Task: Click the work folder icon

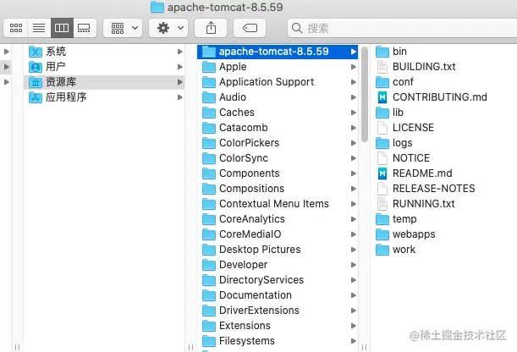Action: pos(382,250)
